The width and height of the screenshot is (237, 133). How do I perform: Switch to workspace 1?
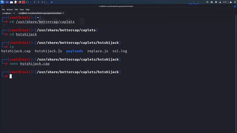[30, 2]
